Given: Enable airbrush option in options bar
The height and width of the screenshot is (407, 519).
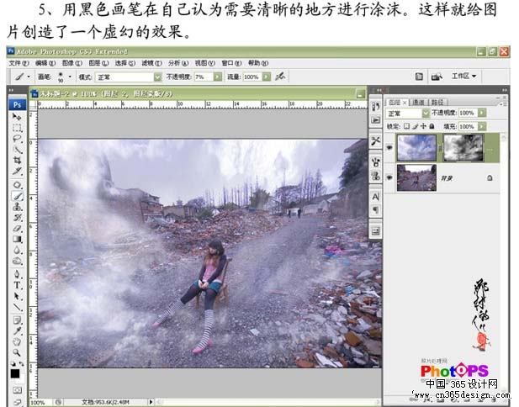Looking at the screenshot, I should [280, 77].
